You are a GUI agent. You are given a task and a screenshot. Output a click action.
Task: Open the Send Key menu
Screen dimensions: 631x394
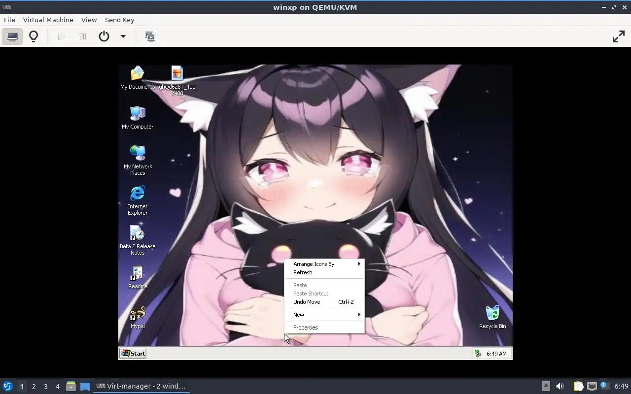pyautogui.click(x=119, y=20)
